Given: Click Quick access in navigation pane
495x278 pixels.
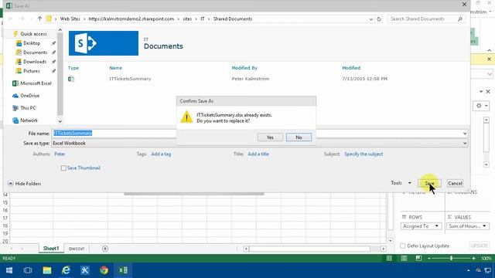Looking at the screenshot, I should (x=33, y=34).
